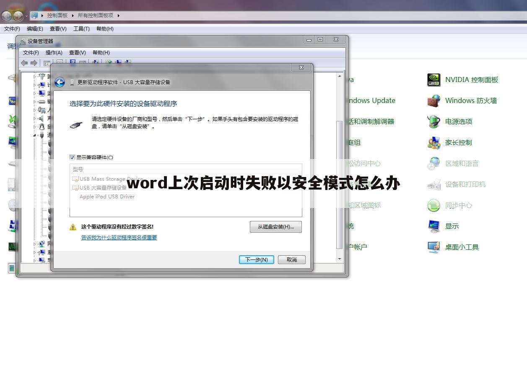Image resolution: width=527 pixels, height=367 pixels.
Task: Click Control Panel window back navigation button
Action: tap(7, 16)
